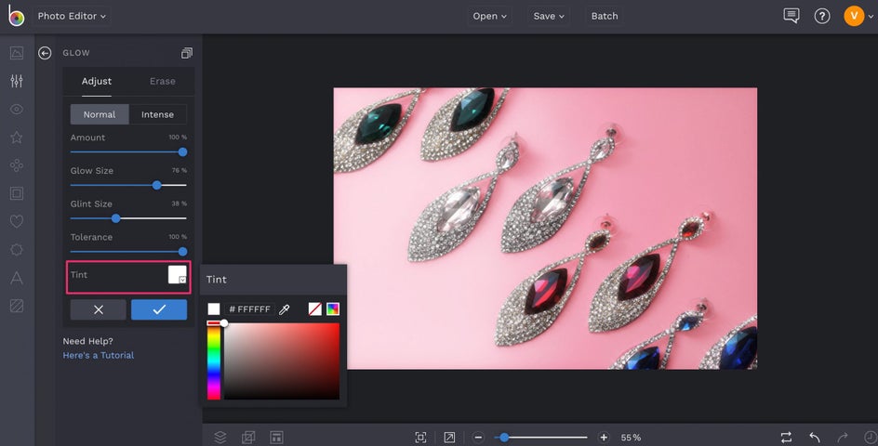Open the Save menu dropdown
Viewport: 878px width, 446px height.
tap(549, 16)
